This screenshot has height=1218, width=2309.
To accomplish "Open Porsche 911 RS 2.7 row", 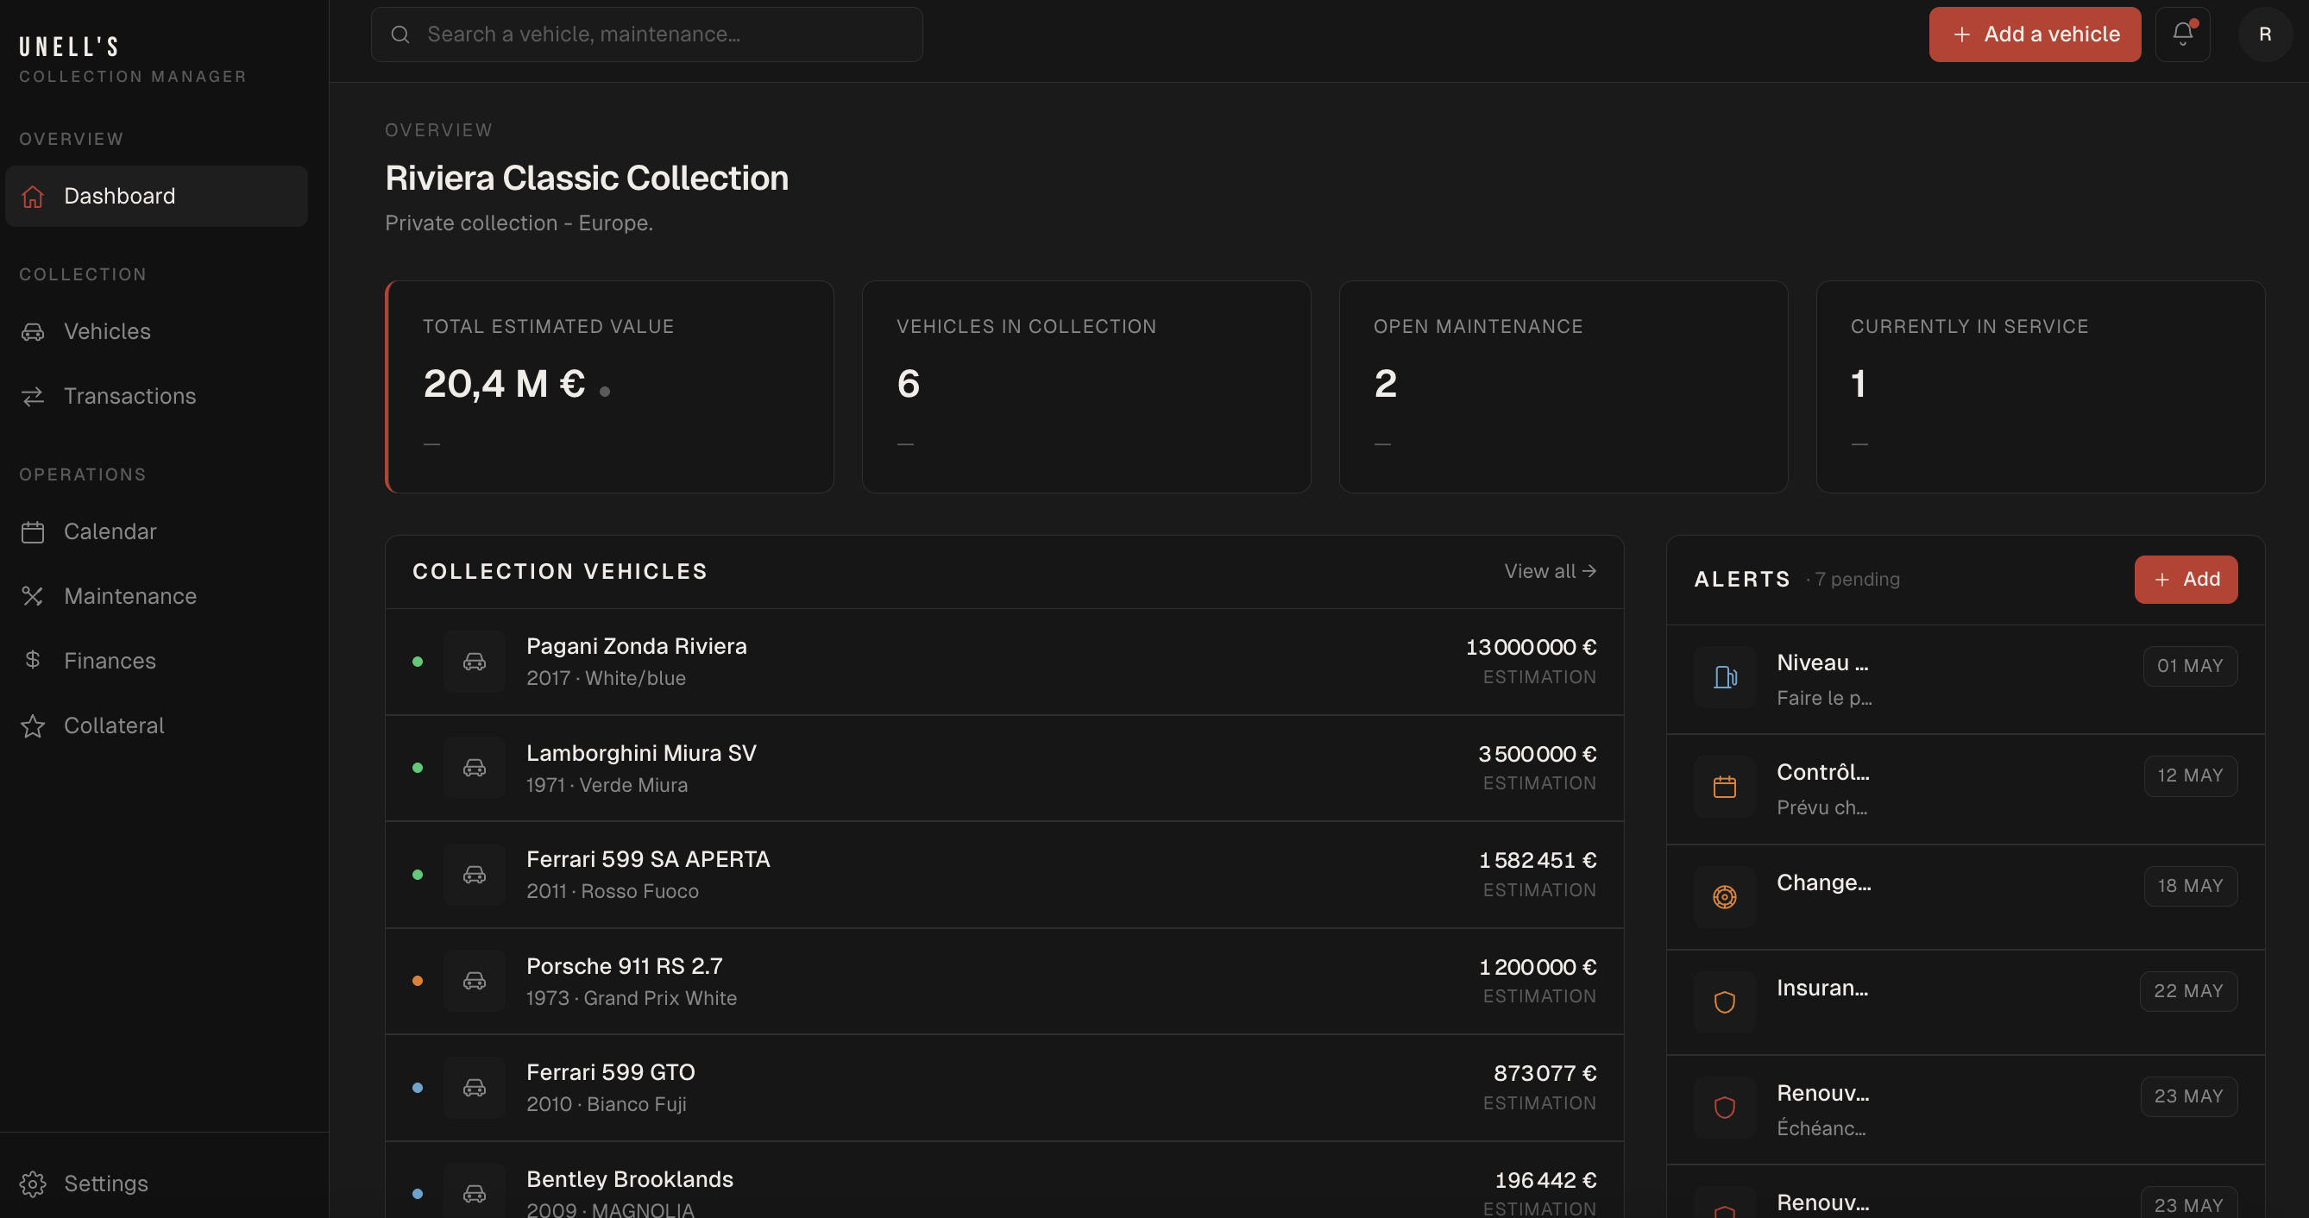I will (1004, 982).
